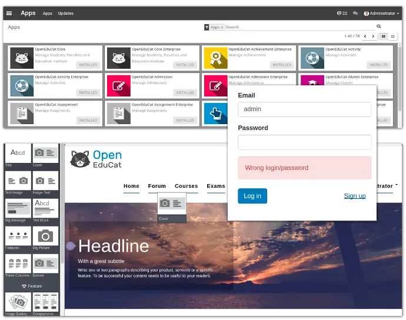This screenshot has width=406, height=320.
Task: Click INSTALLED on OpenEduCat Achievement Enterprise
Action: 282,65
